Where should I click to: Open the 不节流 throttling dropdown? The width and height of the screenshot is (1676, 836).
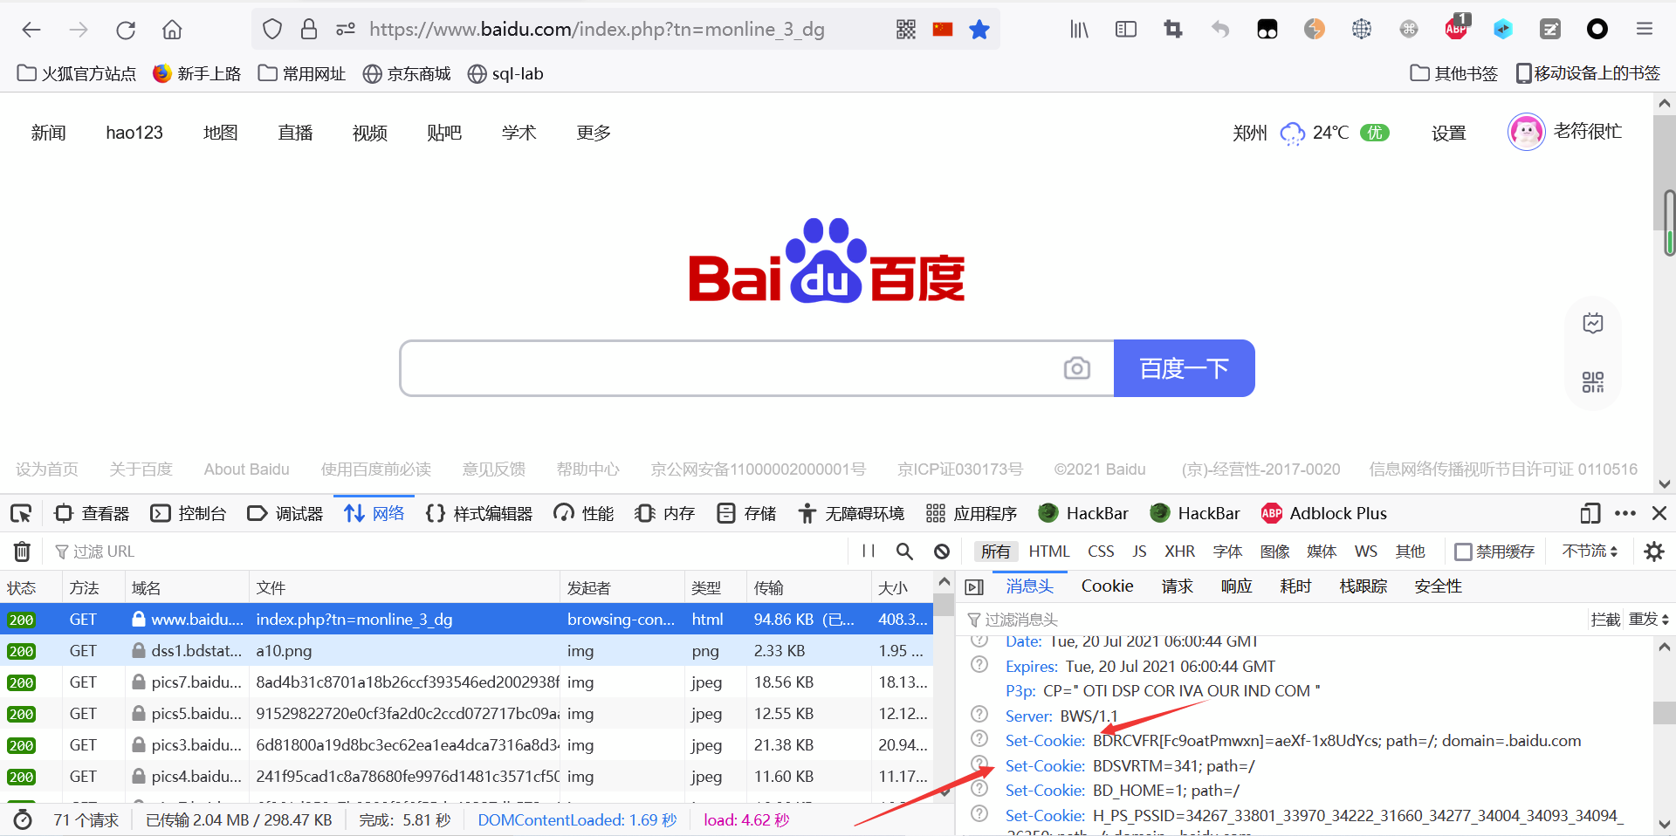pyautogui.click(x=1589, y=551)
